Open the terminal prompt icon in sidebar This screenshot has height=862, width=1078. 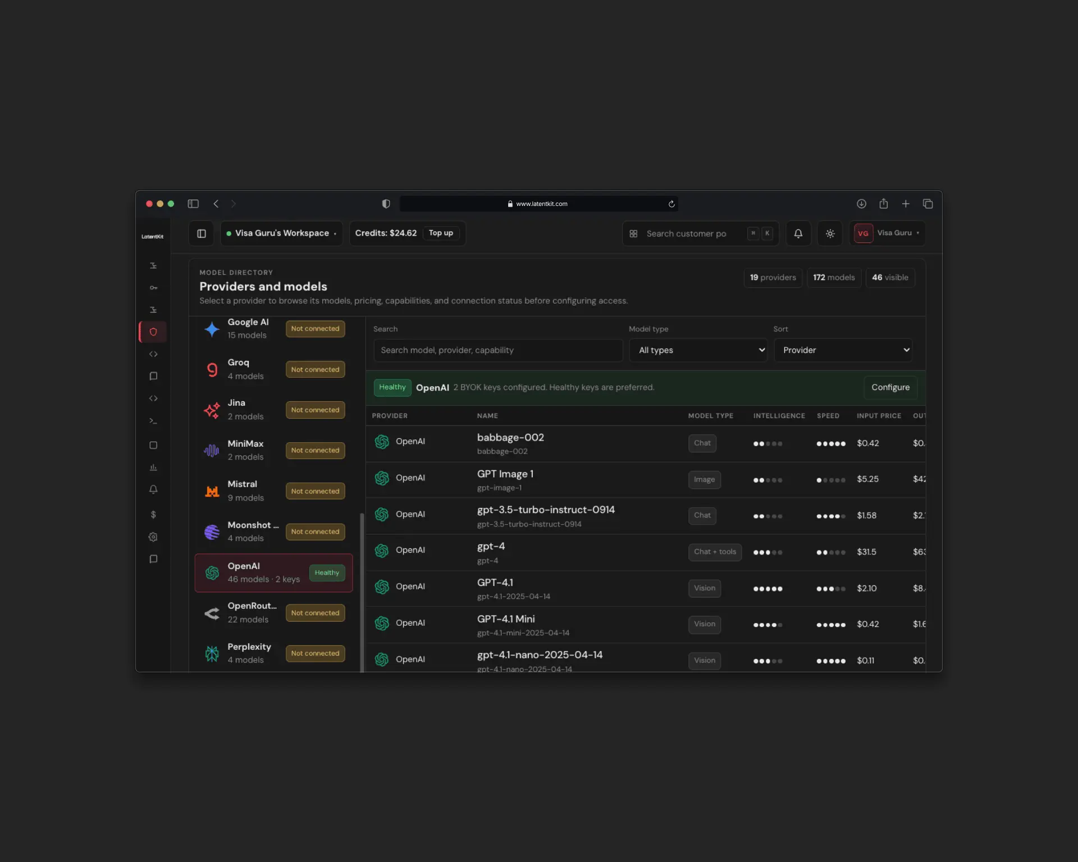pos(153,421)
